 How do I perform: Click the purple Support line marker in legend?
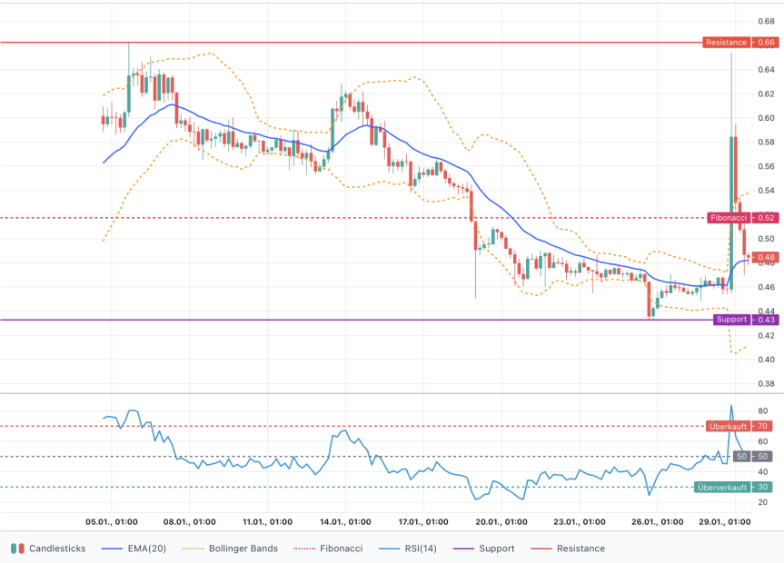[462, 548]
